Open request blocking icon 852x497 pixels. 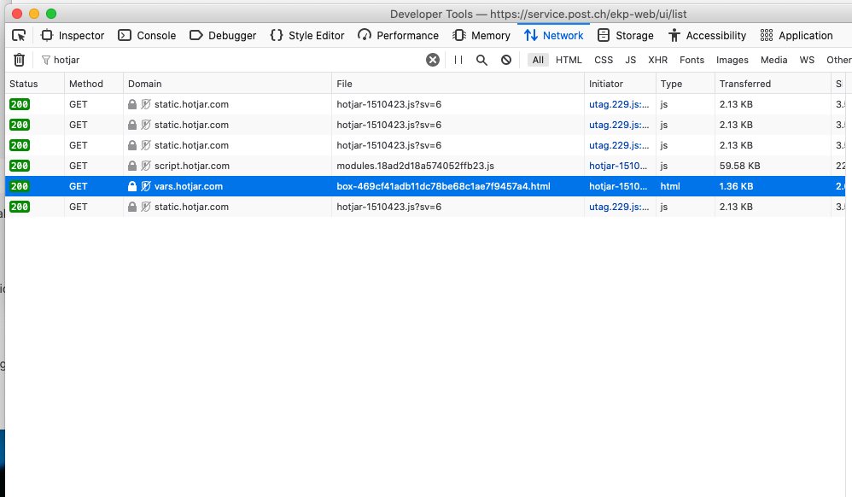coord(506,60)
